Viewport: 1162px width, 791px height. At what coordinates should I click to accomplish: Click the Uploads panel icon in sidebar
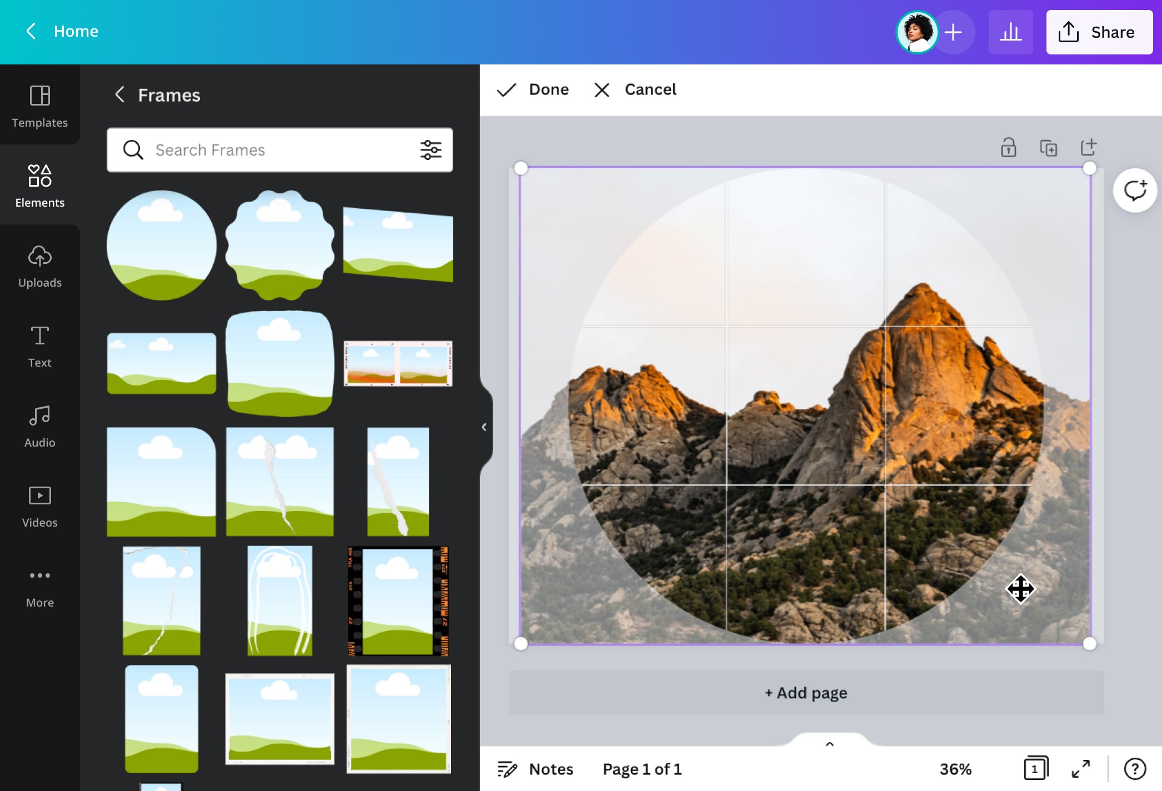[39, 265]
